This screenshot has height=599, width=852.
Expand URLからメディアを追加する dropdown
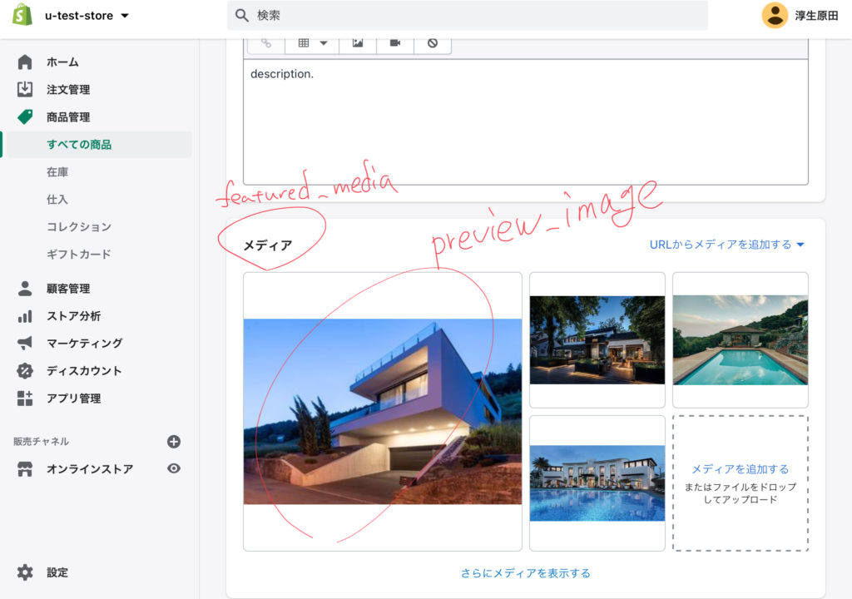point(727,245)
